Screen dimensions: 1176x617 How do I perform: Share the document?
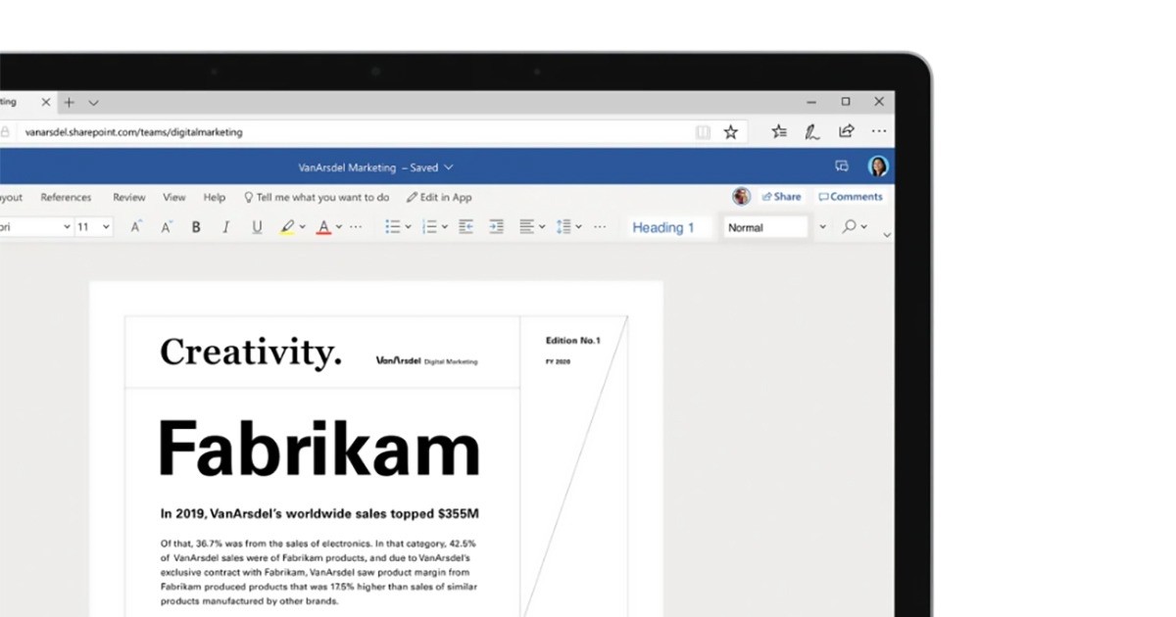781,196
